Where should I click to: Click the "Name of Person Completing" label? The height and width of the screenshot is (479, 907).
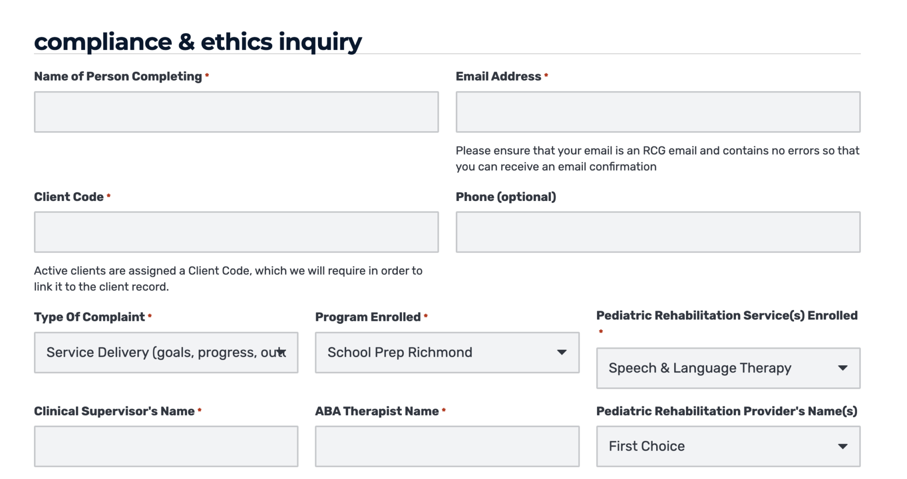click(118, 76)
